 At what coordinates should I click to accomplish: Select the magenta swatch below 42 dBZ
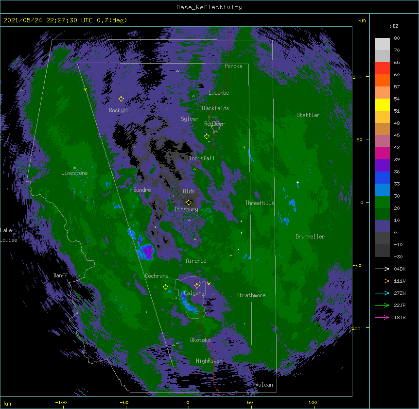point(382,153)
